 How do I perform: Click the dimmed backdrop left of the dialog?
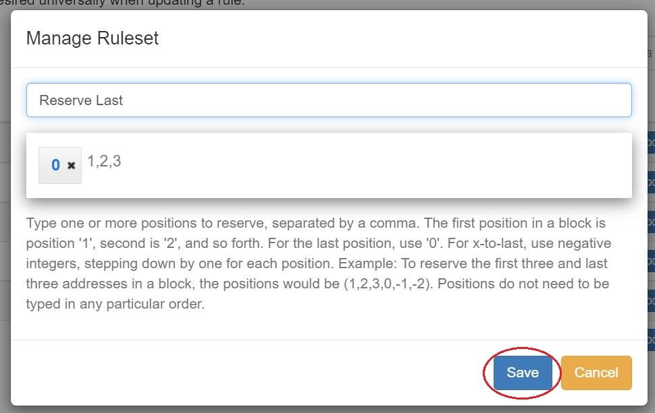click(x=5, y=202)
